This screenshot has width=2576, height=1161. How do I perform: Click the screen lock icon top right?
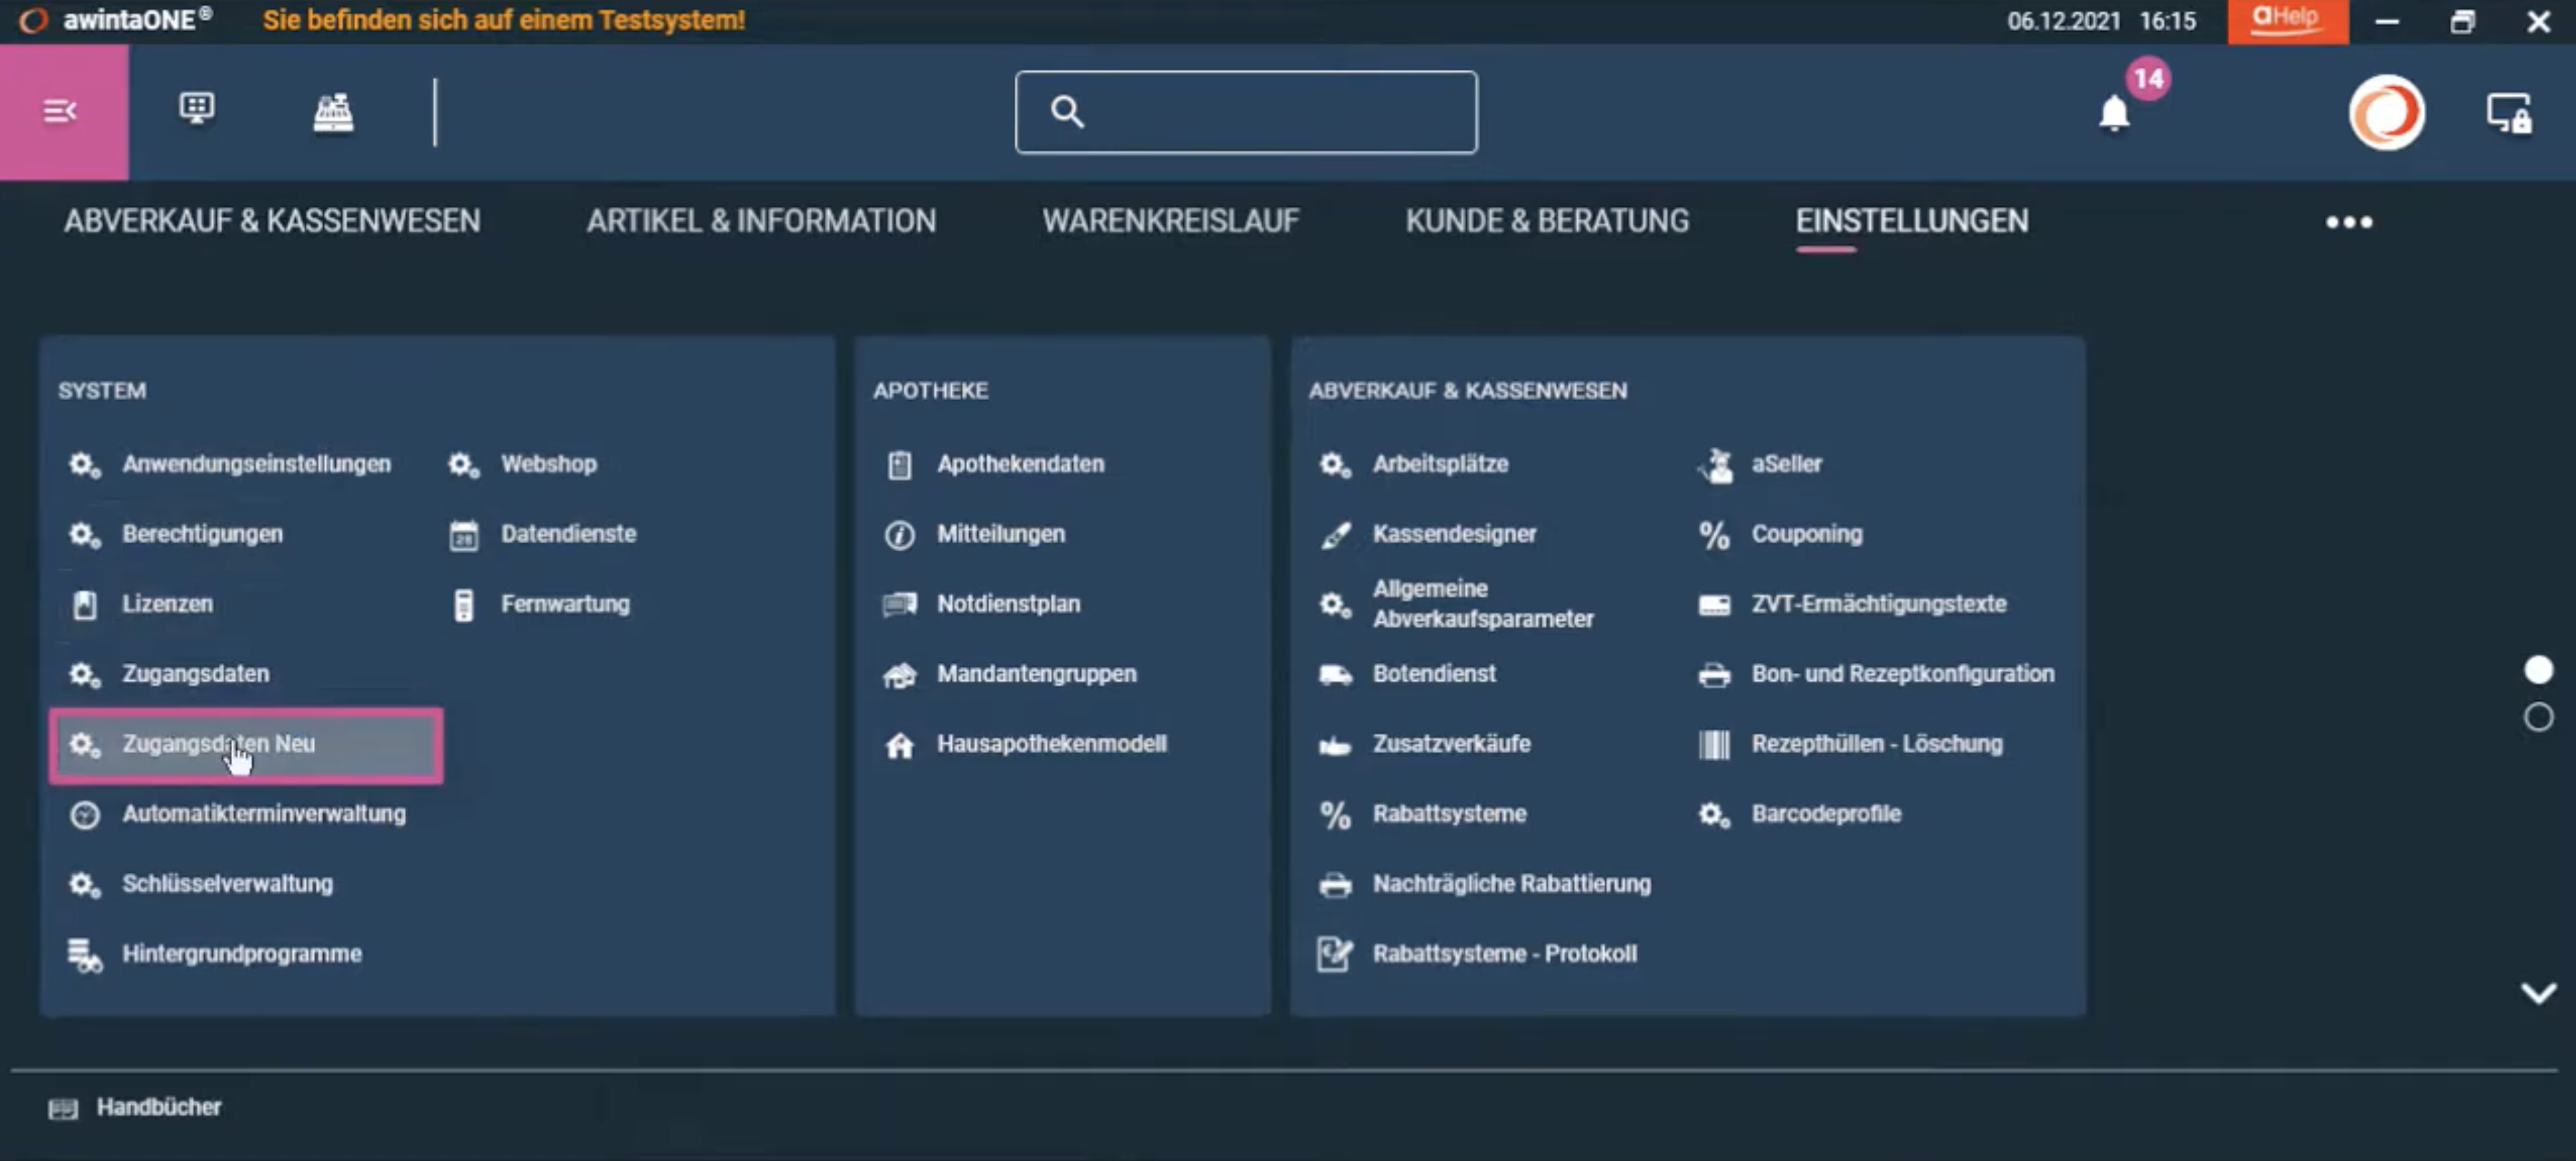pyautogui.click(x=2509, y=113)
